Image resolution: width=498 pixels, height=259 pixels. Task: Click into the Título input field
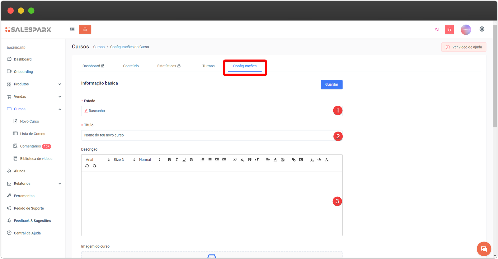pyautogui.click(x=205, y=135)
